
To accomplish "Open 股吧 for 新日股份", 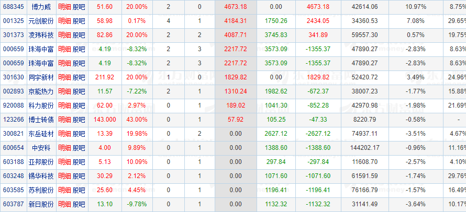I will [x=79, y=204].
